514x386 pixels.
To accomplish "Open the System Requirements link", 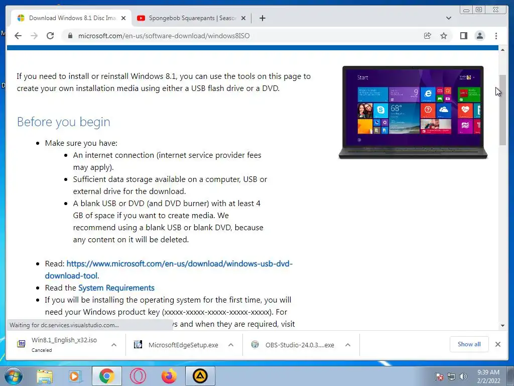I will click(x=116, y=288).
